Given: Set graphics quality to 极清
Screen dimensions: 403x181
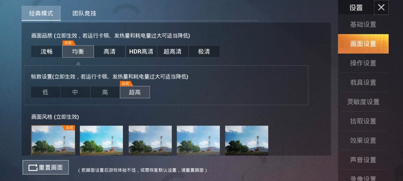Looking at the screenshot, I should pyautogui.click(x=204, y=51).
